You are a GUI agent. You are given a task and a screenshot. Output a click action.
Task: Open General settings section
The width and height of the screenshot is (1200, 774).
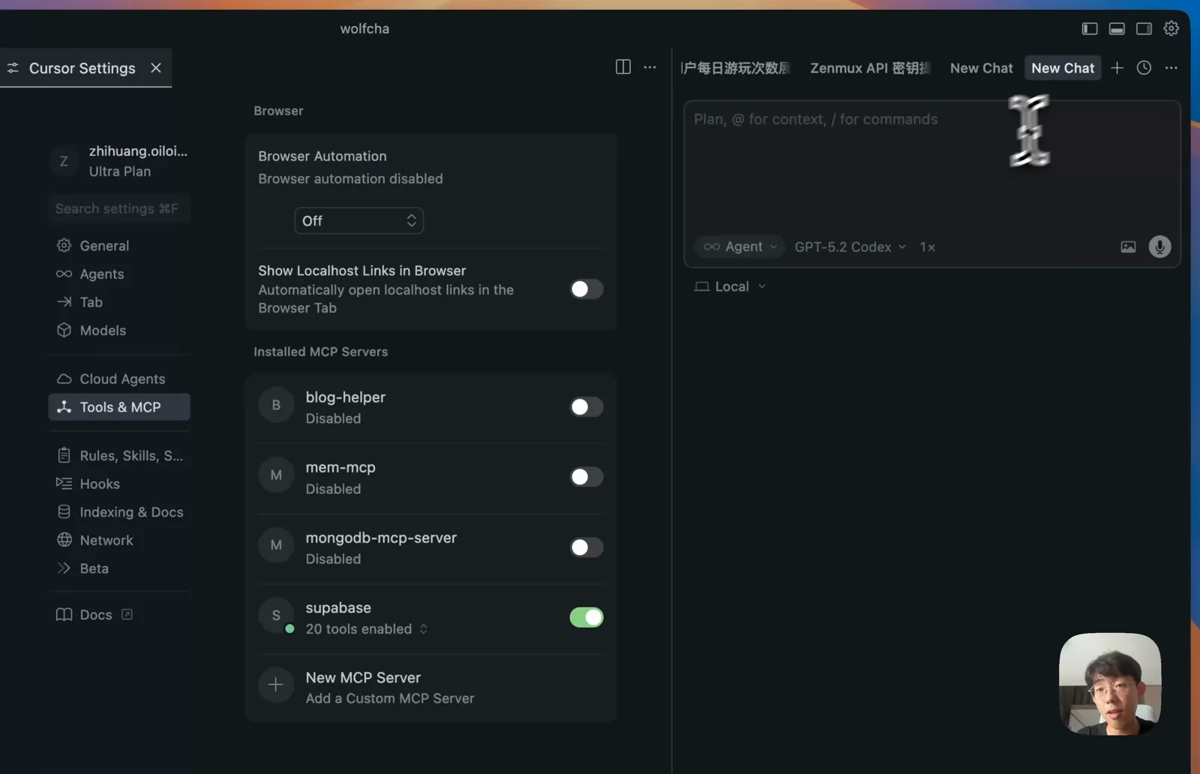click(x=119, y=245)
